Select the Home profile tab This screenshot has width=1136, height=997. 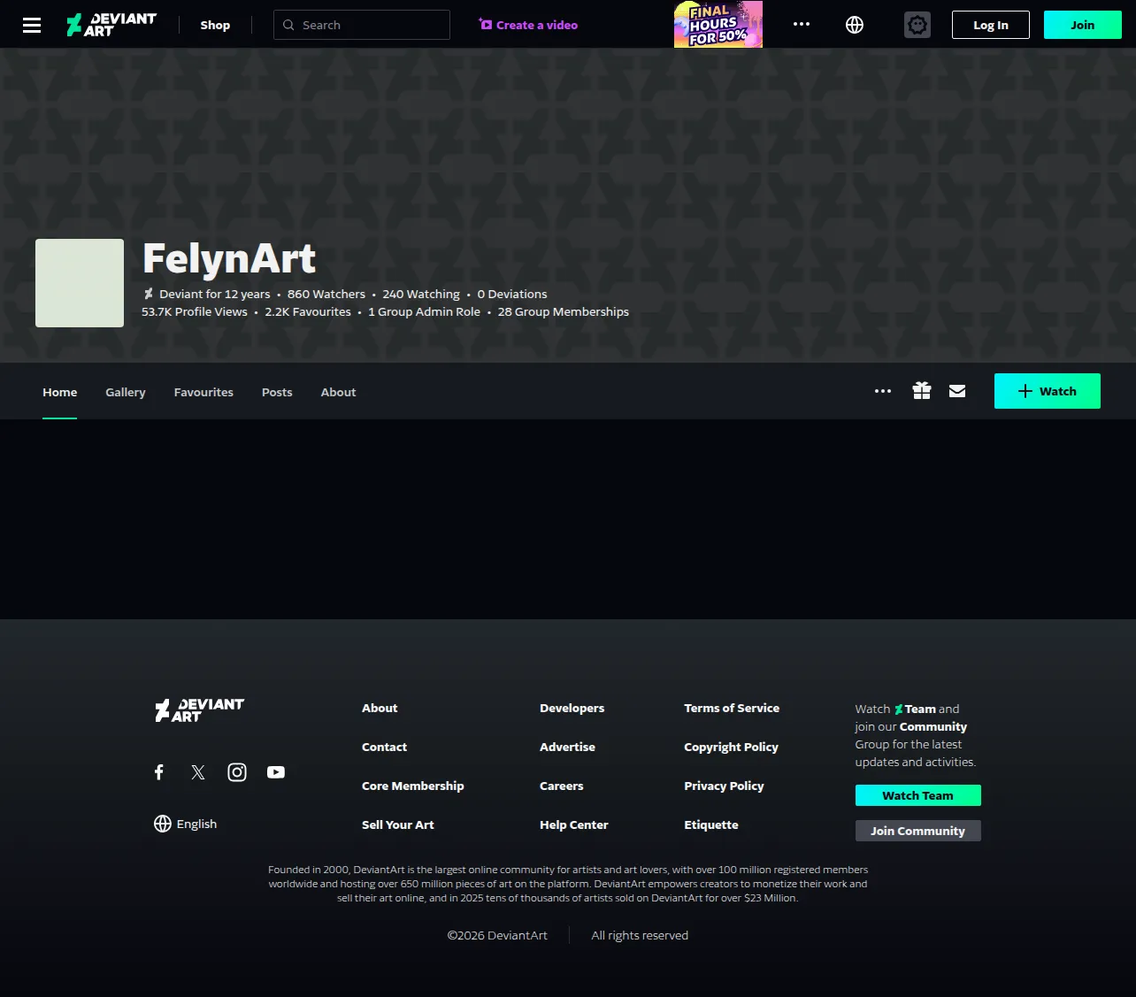tap(60, 392)
